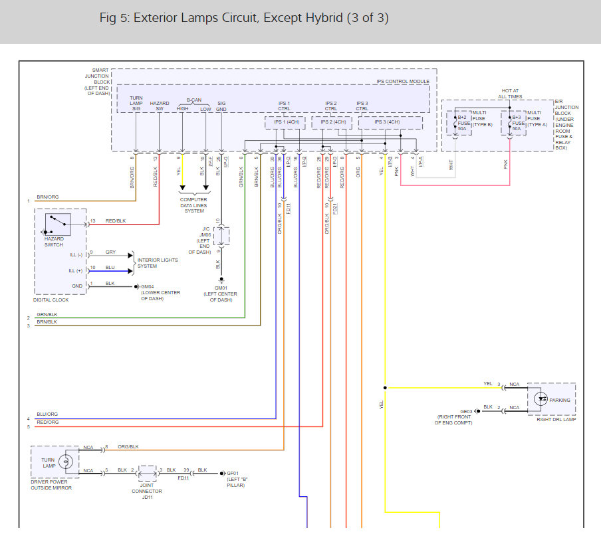The image size is (601, 546).
Task: Click the 'IPS 2 (4CH)' box
Action: click(332, 122)
